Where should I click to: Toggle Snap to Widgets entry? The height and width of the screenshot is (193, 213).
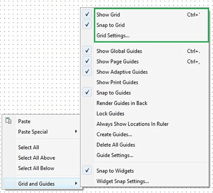[x=115, y=171]
